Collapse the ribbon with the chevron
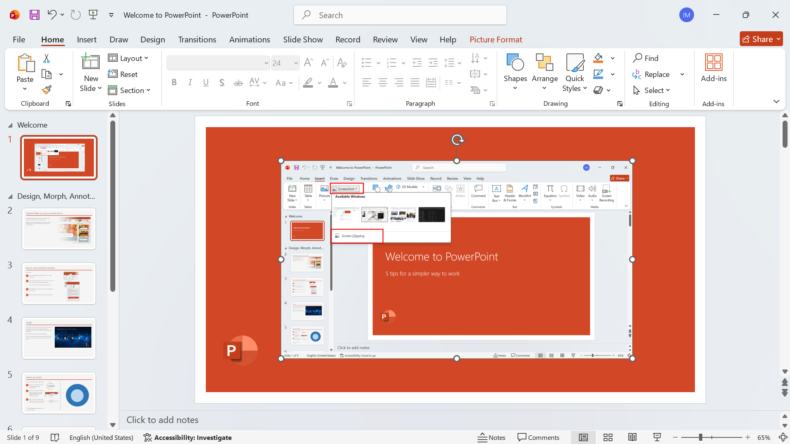Image resolution: width=790 pixels, height=444 pixels. click(x=776, y=101)
